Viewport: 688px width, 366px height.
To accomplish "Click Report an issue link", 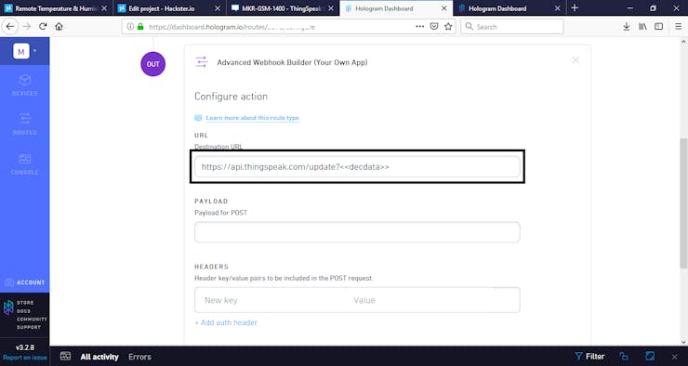I will [24, 358].
